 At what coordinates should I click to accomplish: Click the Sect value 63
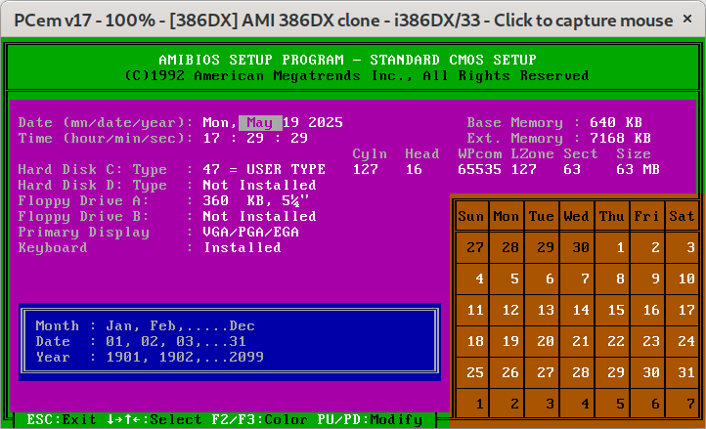tap(572, 170)
